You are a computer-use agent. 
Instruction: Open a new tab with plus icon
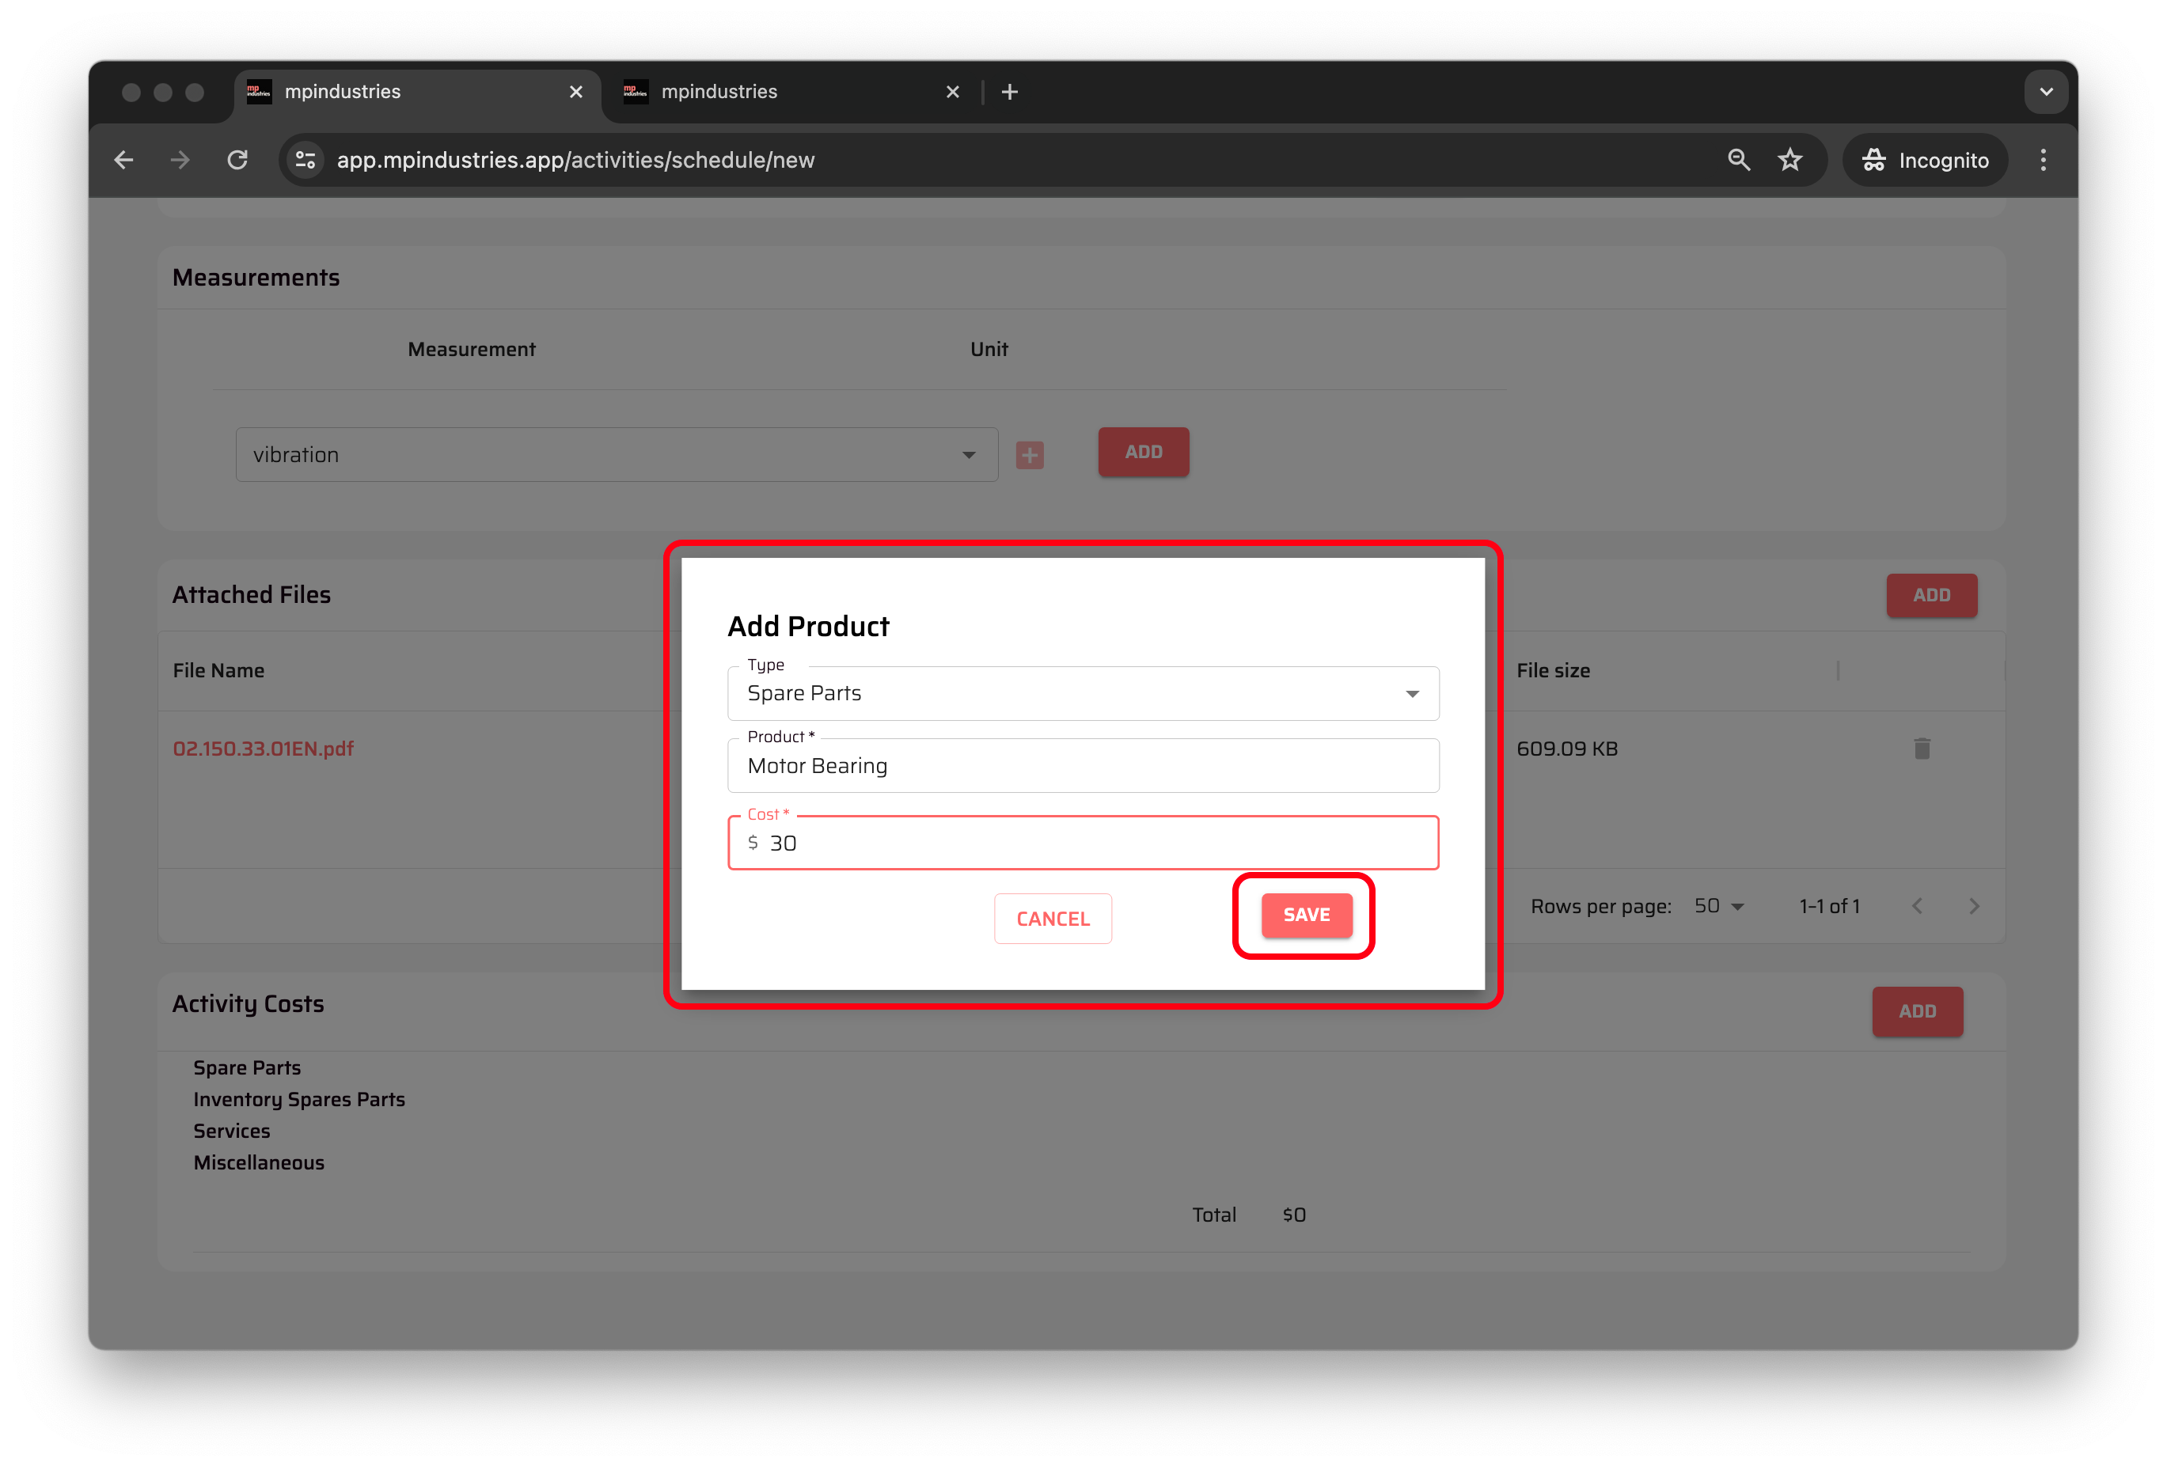pyautogui.click(x=1009, y=93)
